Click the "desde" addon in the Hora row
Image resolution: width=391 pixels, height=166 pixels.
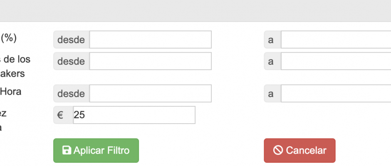coord(71,94)
